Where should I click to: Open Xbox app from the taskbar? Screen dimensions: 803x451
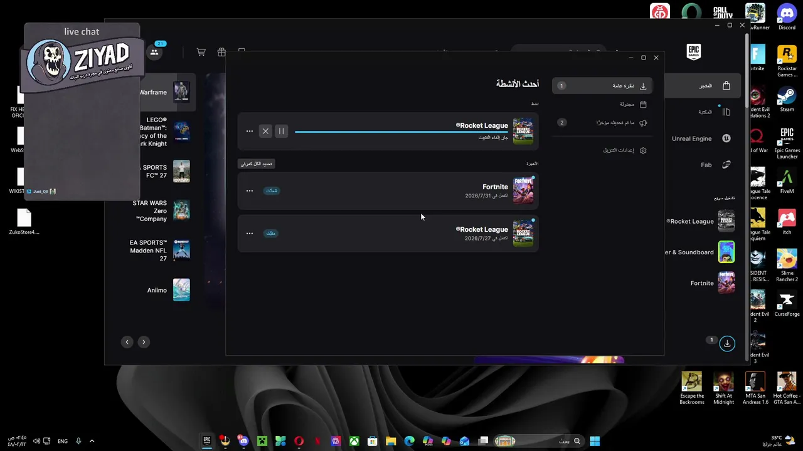[x=354, y=441]
